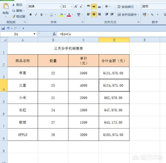Viewport: 166px width, 163px height.
Task: Click the Name Box showing D4
Action: (x=16, y=34)
